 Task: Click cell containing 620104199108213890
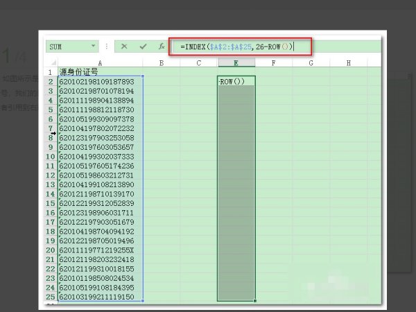(101, 184)
